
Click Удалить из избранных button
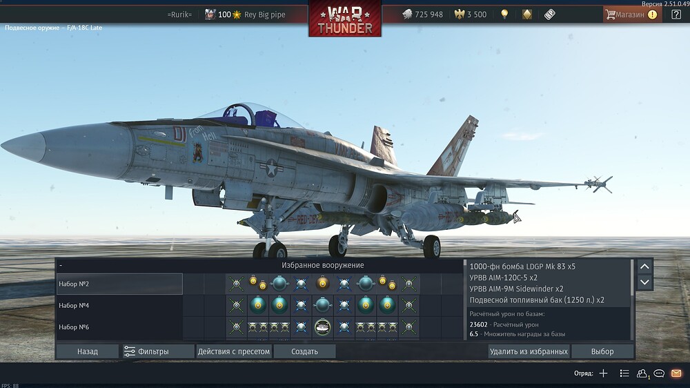(529, 351)
